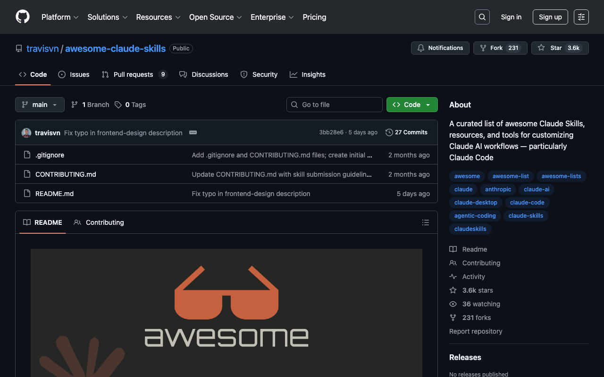
Task: Open appearance settings icon in header
Action: tap(581, 17)
